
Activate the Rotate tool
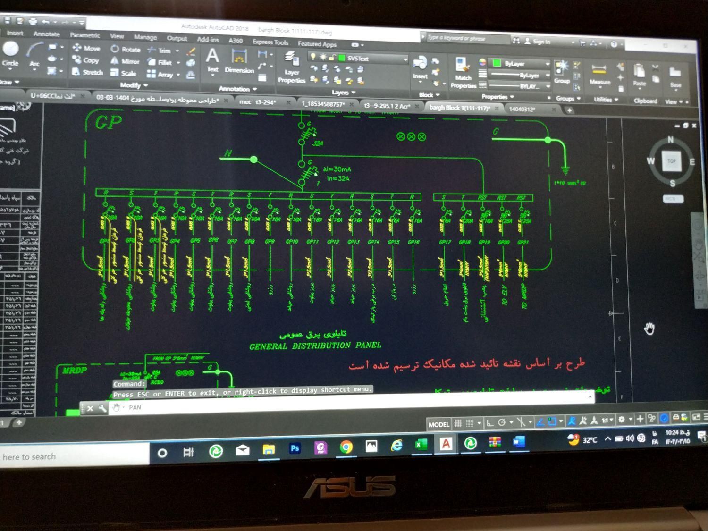pyautogui.click(x=126, y=49)
